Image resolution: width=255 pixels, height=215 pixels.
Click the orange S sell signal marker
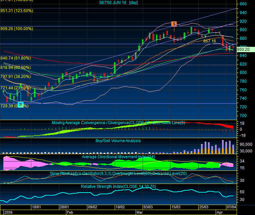click(174, 24)
